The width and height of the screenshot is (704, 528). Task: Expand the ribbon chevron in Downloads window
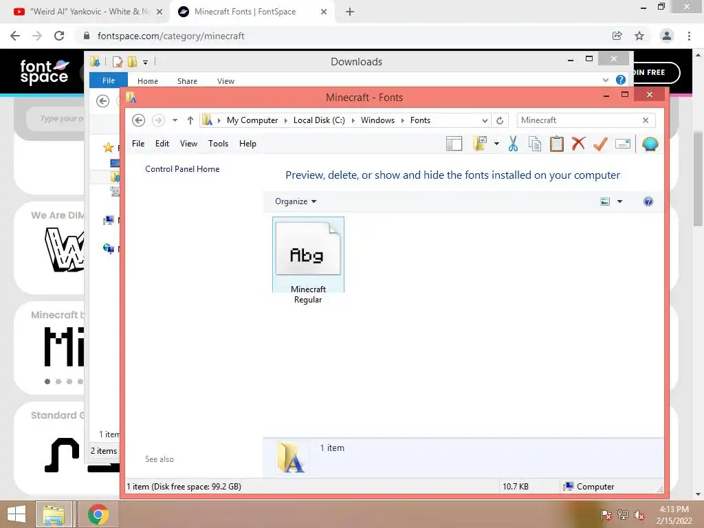pyautogui.click(x=605, y=80)
